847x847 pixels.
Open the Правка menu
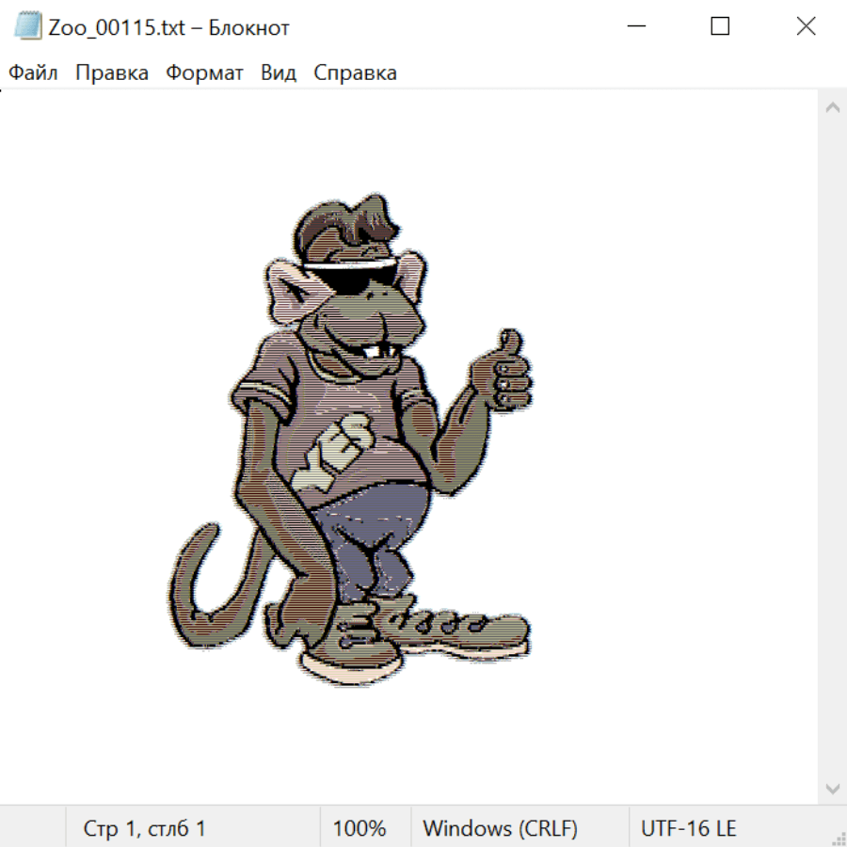click(x=112, y=73)
